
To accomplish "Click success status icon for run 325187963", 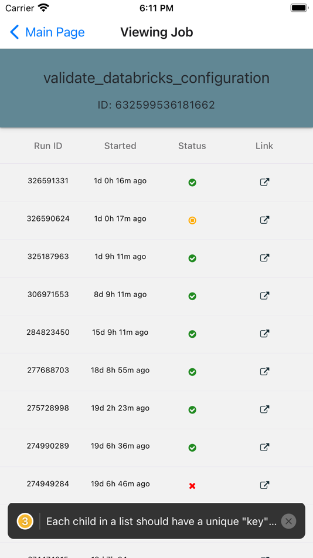I will pos(192,258).
